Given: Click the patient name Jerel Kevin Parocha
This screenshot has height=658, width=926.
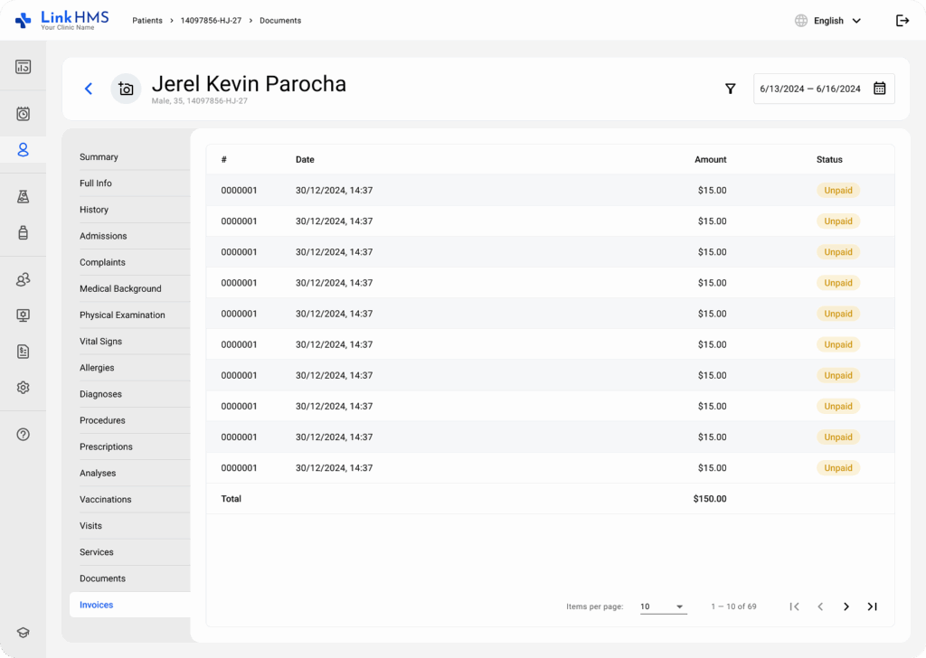Looking at the screenshot, I should pos(249,84).
